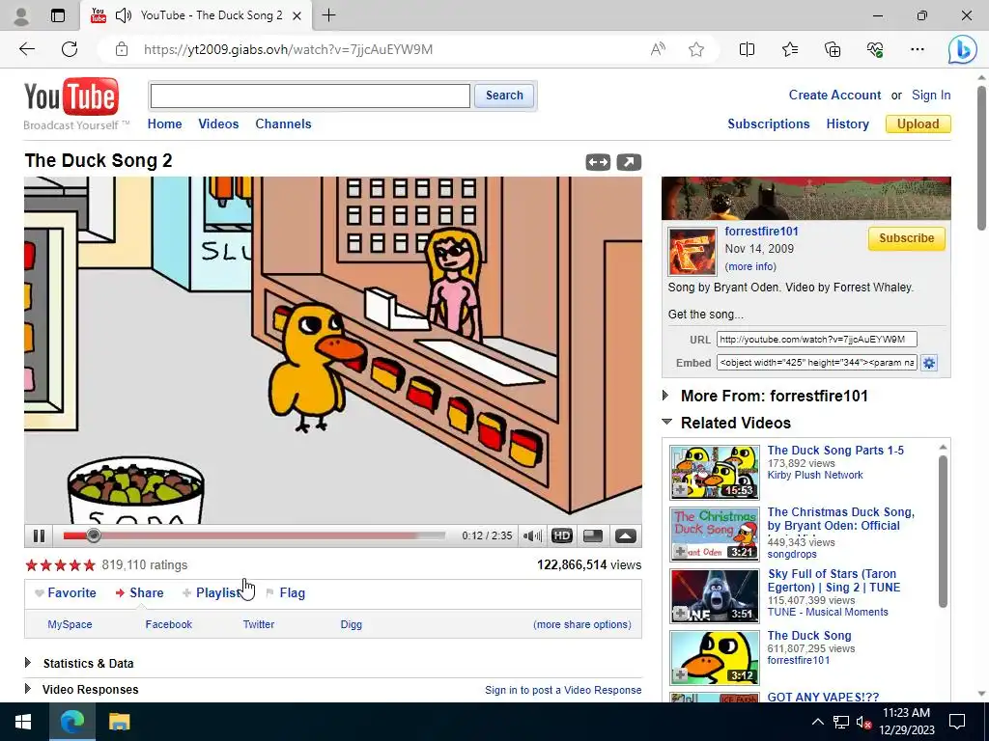This screenshot has height=741, width=989.
Task: Open browser split screen icon
Action: [747, 49]
